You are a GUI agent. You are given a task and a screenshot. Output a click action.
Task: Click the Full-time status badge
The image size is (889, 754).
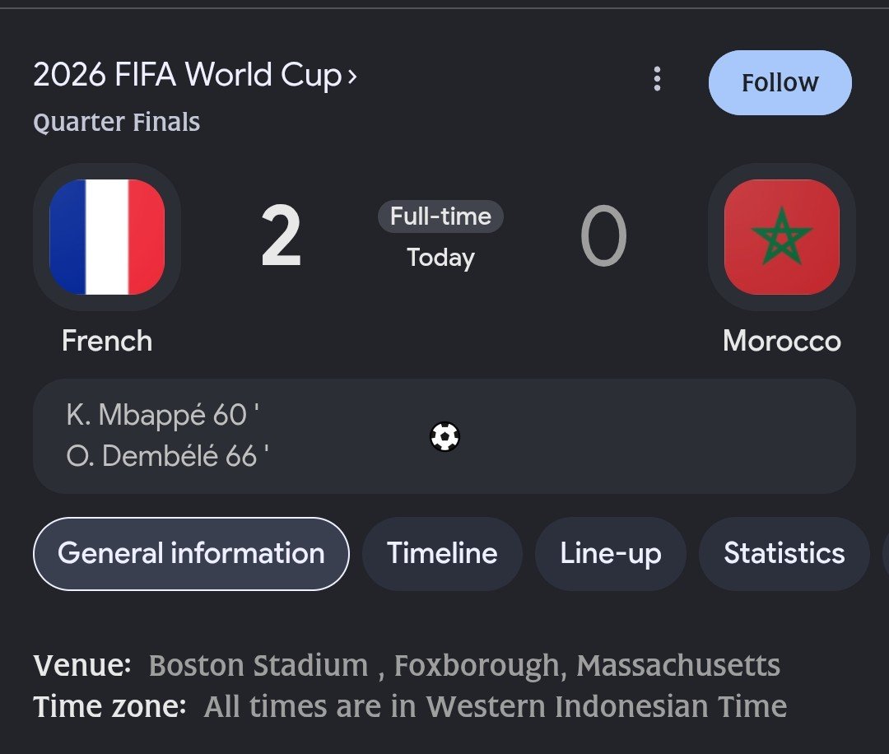tap(440, 216)
